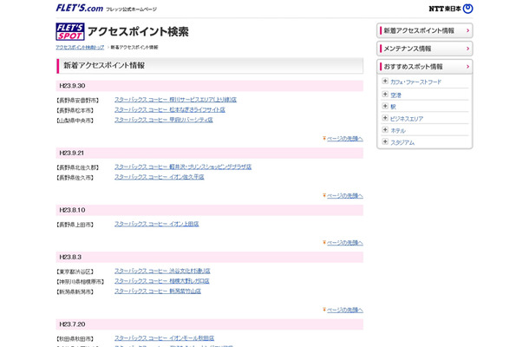Expand the plus icon beside 空港

point(385,95)
